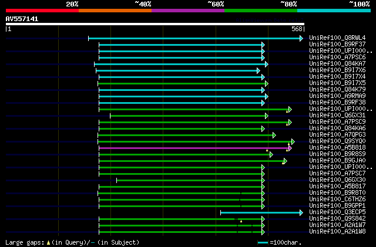Open the UniRef100_A7PSC7 hit label
Viewport: 376px width, 247px height.
[337, 174]
